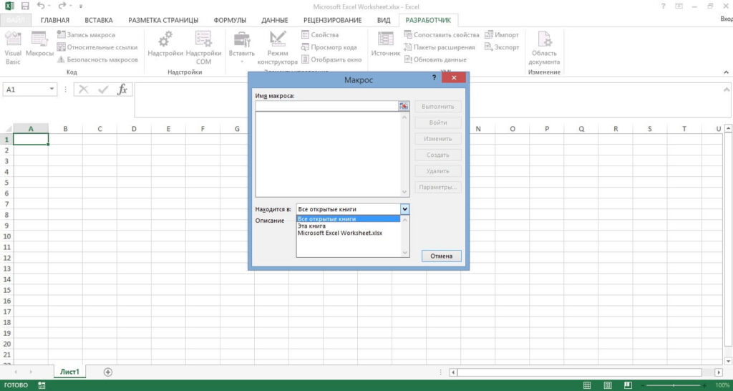Click the Имя макроса input field
The image size is (733, 391).
tap(326, 106)
